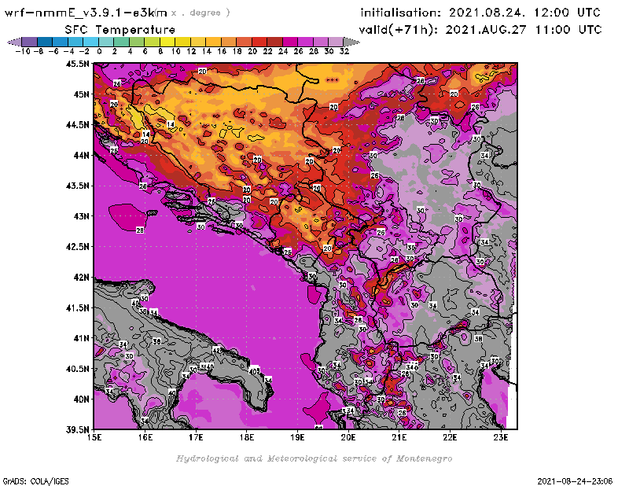Click the '-10' legend scale number

click(x=23, y=51)
